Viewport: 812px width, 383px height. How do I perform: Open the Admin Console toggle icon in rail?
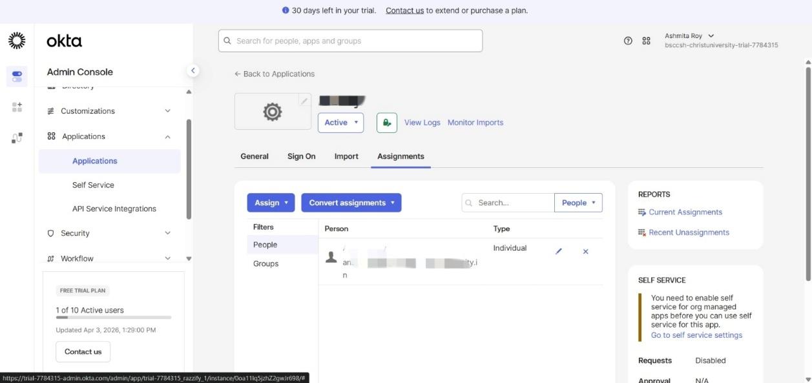coord(17,76)
